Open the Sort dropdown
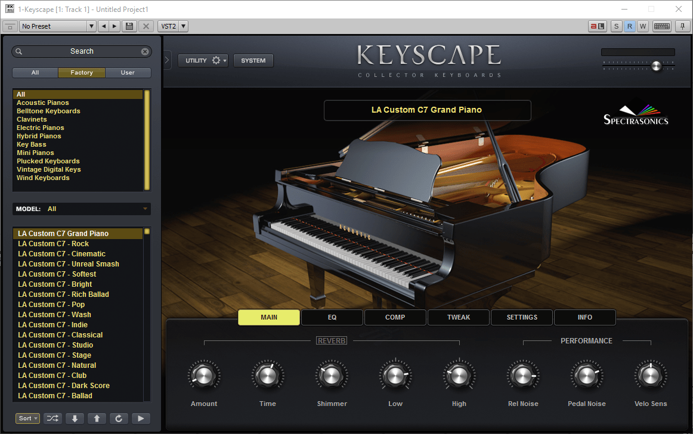Image resolution: width=693 pixels, height=434 pixels. click(28, 418)
